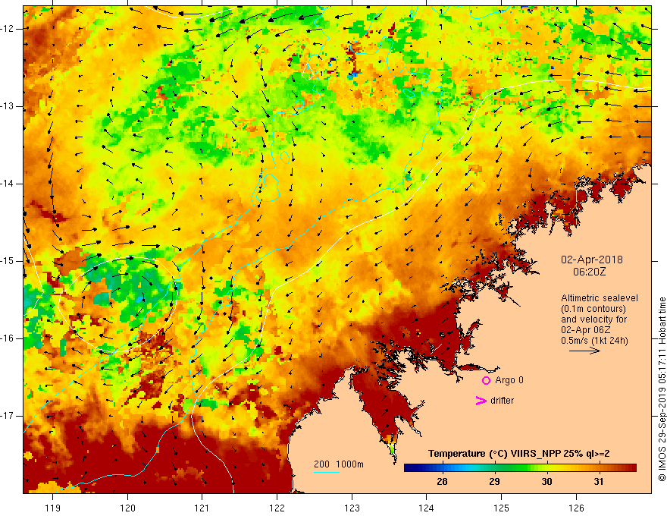
Task: Click the latitude axis label -12
Action: 8,29
